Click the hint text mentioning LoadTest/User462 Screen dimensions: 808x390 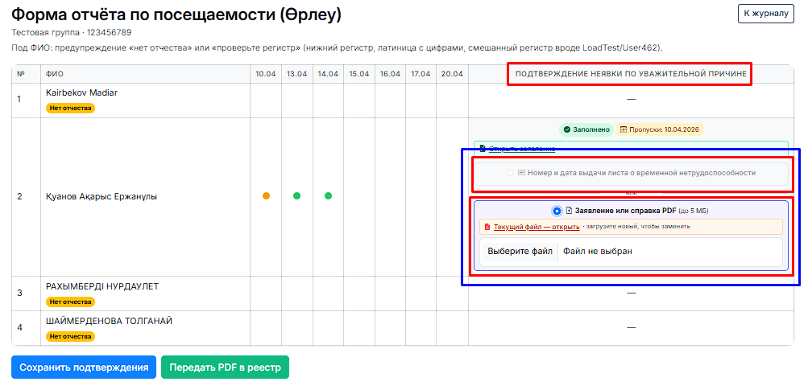(x=337, y=48)
